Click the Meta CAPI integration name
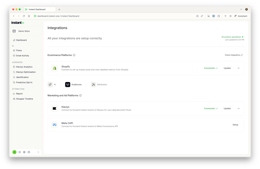 (x=67, y=123)
